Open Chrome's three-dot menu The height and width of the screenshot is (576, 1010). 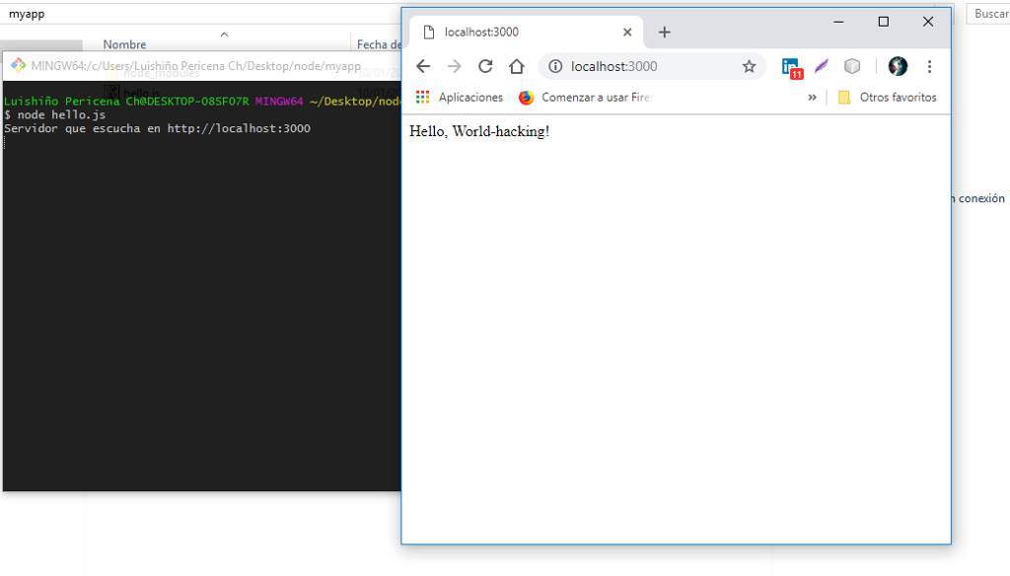929,66
